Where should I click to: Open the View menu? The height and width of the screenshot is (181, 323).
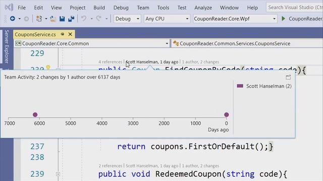tap(56, 8)
